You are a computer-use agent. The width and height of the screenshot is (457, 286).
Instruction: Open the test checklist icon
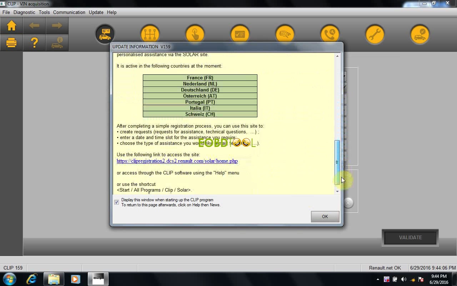tap(240, 34)
